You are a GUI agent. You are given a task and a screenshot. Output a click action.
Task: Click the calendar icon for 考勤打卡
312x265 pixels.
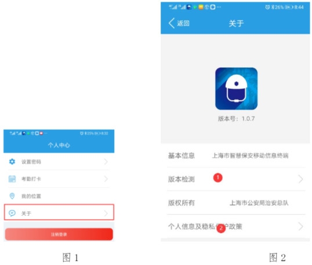coord(12,179)
